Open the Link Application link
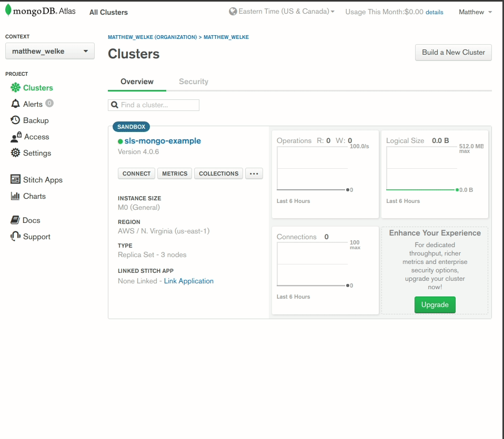Viewport: 504px width, 439px height. click(x=189, y=281)
